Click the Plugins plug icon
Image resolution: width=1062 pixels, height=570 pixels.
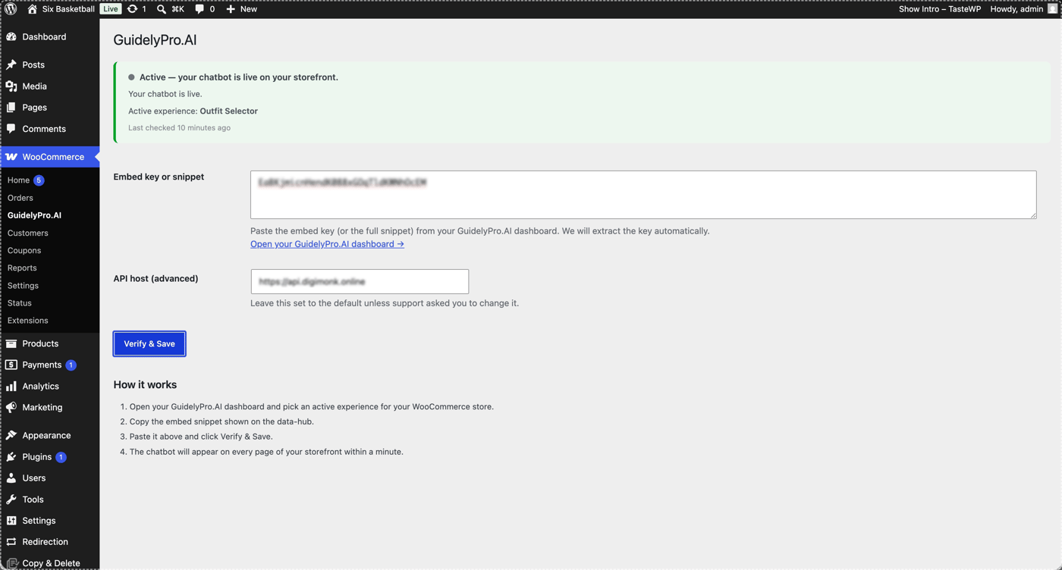pyautogui.click(x=11, y=457)
